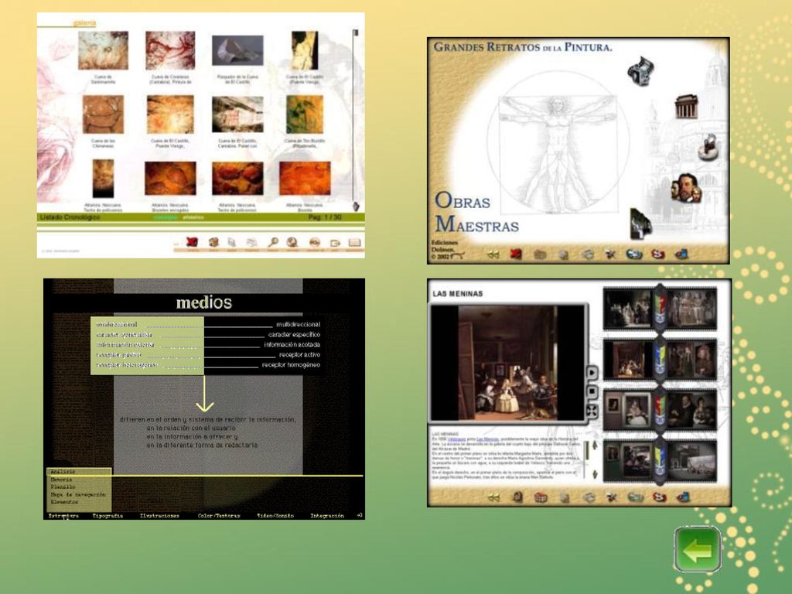Select 'Memoria' in the medios popup menu
Screen dimensions: 792x594
tap(62, 480)
